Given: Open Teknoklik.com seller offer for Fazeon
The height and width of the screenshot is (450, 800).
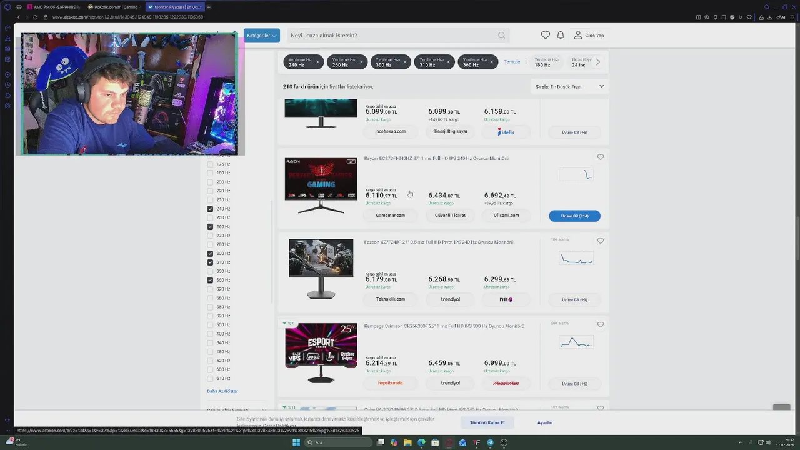Looking at the screenshot, I should coord(391,299).
